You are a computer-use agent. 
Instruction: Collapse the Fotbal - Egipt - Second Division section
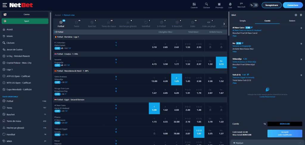[140, 99]
